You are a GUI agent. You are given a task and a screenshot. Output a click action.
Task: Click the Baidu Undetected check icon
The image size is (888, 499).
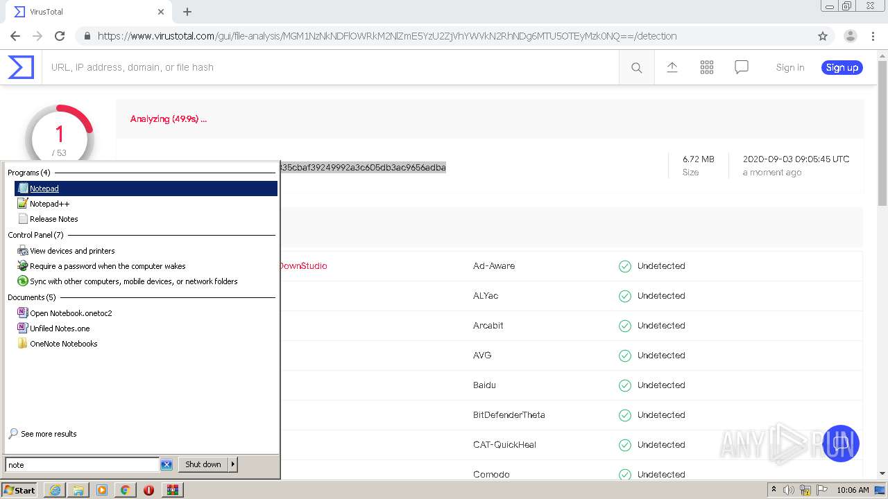(x=625, y=385)
